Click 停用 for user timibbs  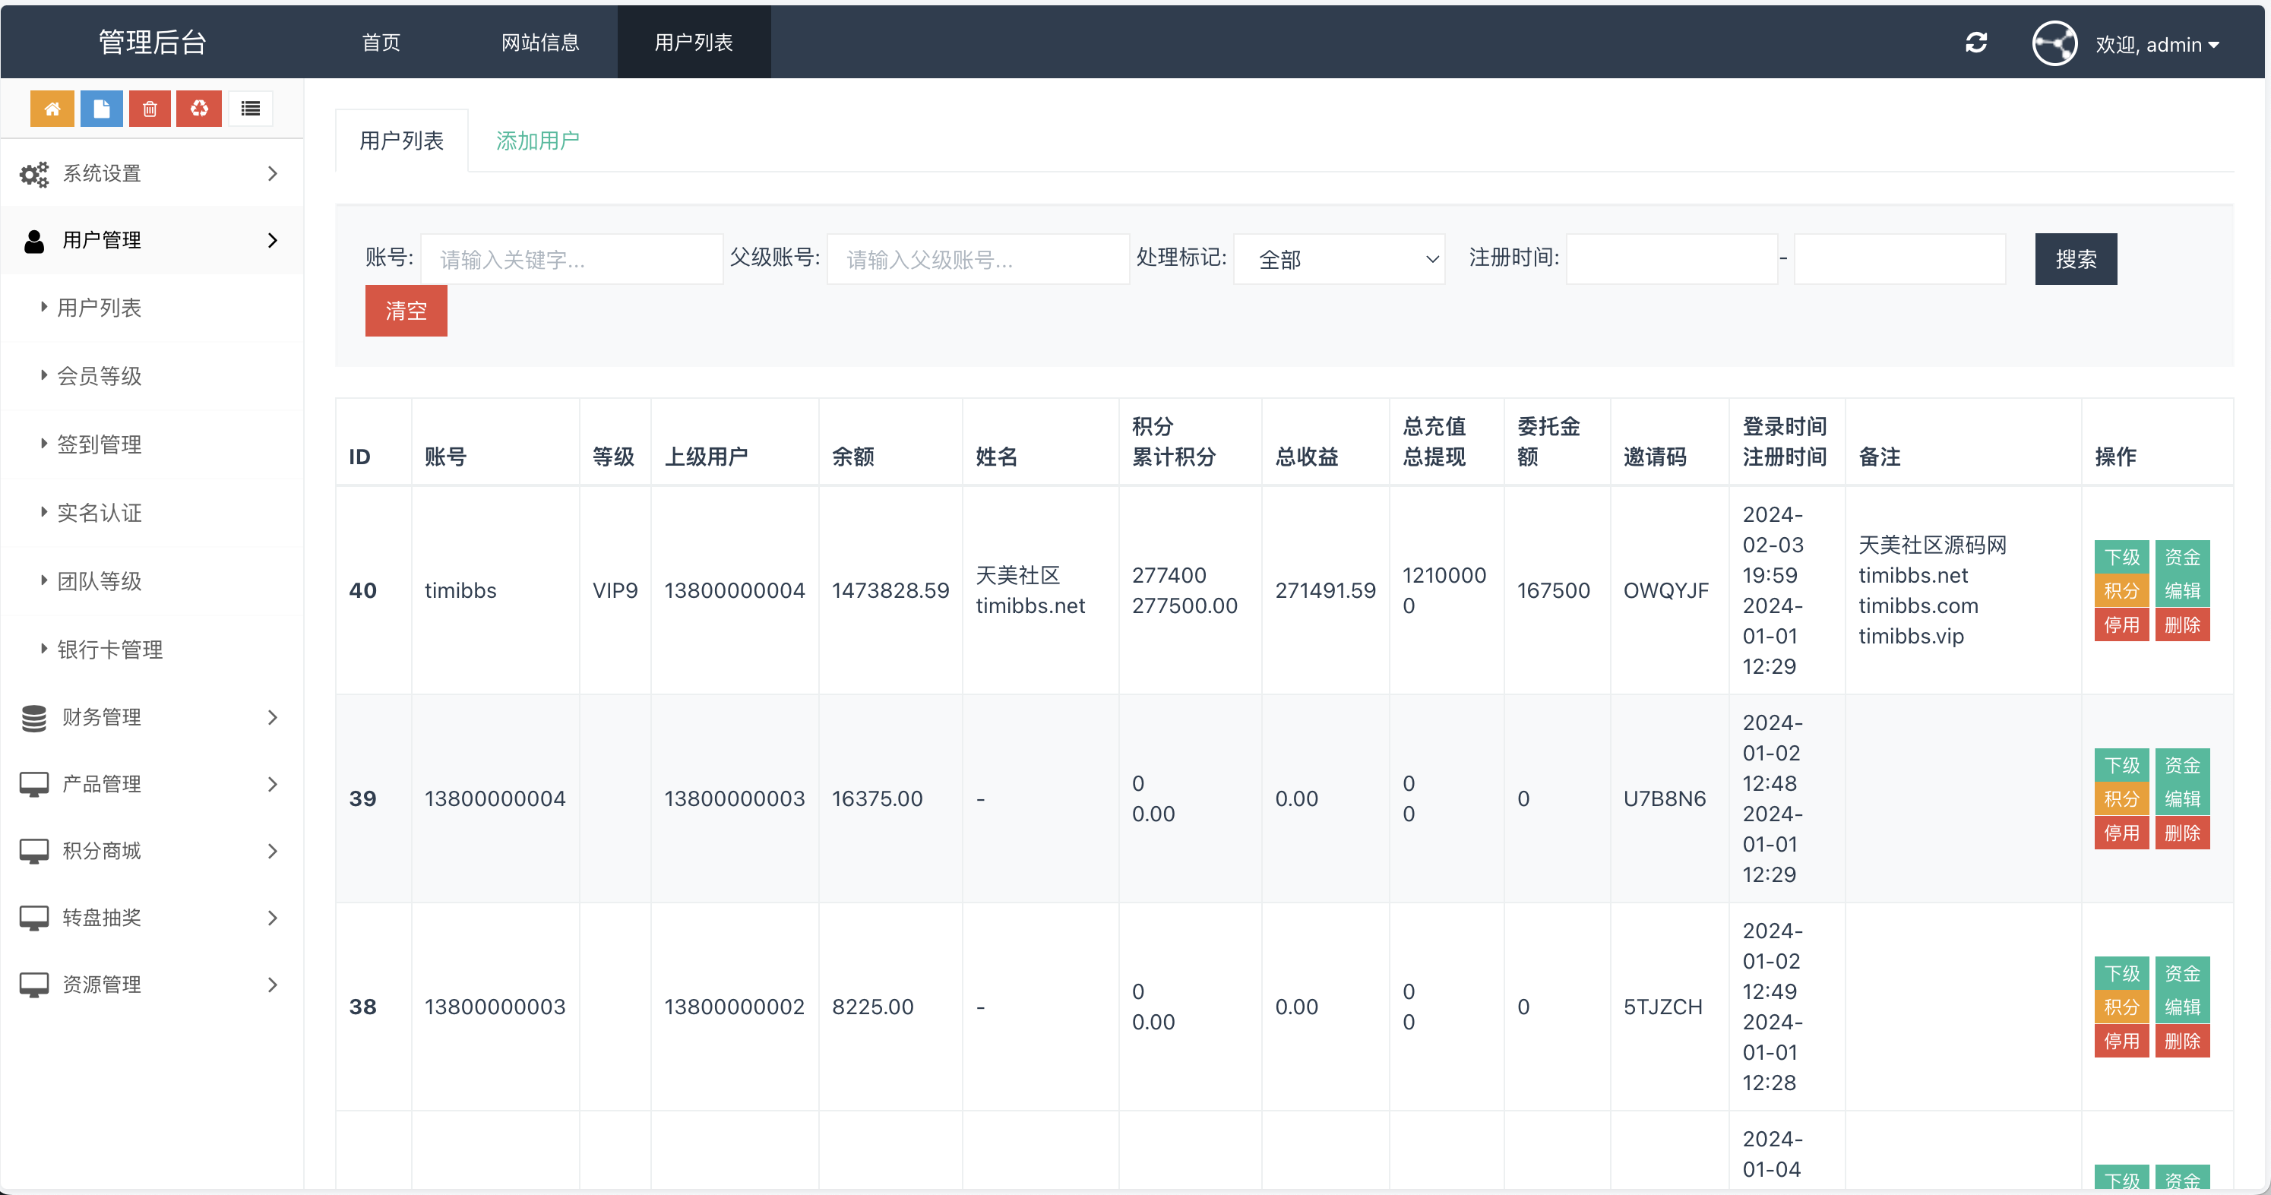[2121, 624]
